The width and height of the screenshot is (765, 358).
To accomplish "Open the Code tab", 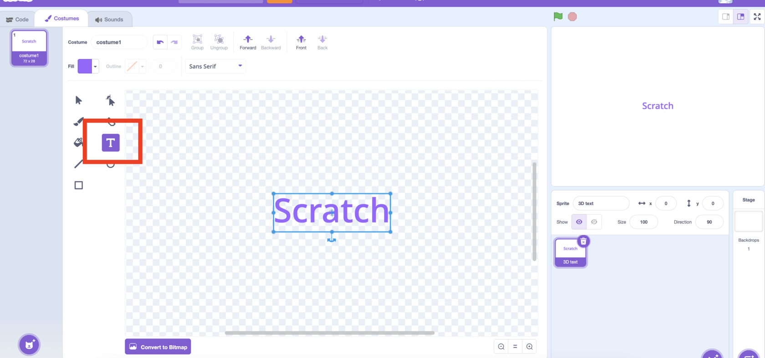I will pos(17,19).
